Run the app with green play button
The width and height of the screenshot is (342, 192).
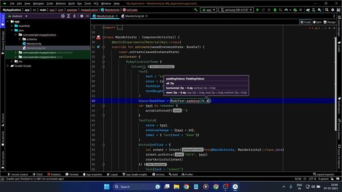(x=258, y=10)
